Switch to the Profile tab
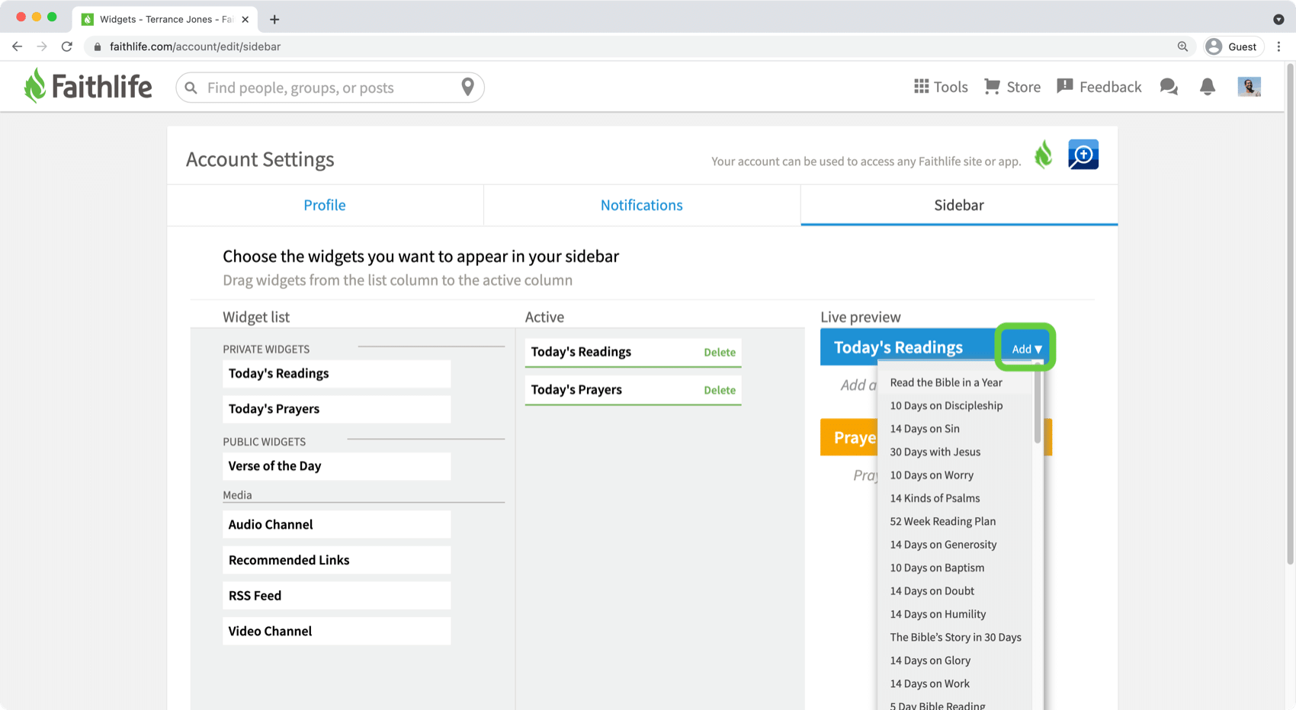Viewport: 1296px width, 710px height. click(325, 205)
